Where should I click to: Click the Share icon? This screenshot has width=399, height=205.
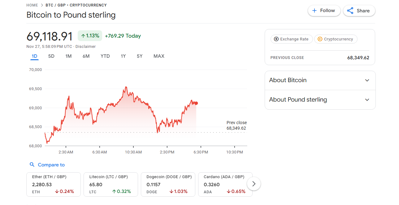point(350,10)
